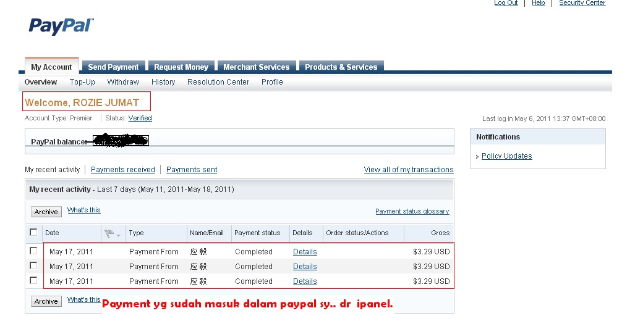This screenshot has width=635, height=329.
Task: Open Policy Updates notification link
Action: pyautogui.click(x=506, y=156)
